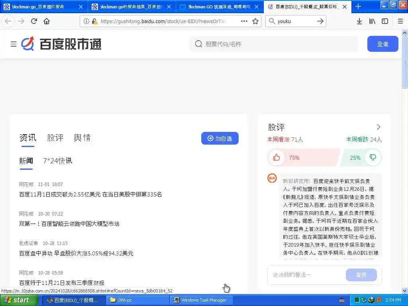Click 本周看涨 71人 text
This screenshot has height=306, width=408.
click(285, 139)
